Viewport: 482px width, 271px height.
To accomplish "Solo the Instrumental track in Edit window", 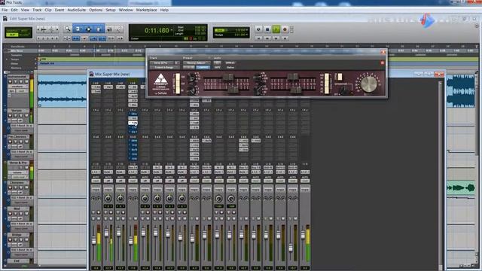I will coord(20,82).
